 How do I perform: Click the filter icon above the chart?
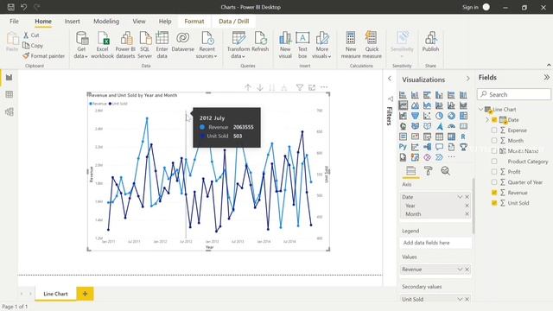coord(300,87)
